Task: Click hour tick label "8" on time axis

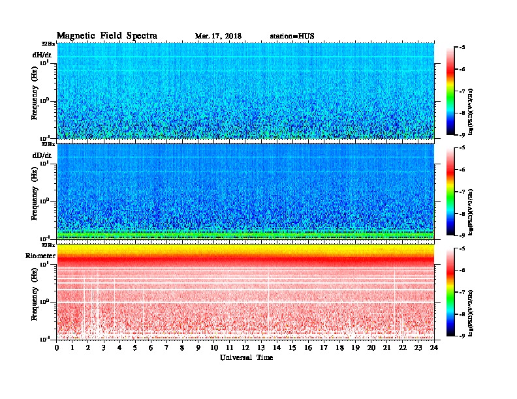Action: pyautogui.click(x=182, y=347)
